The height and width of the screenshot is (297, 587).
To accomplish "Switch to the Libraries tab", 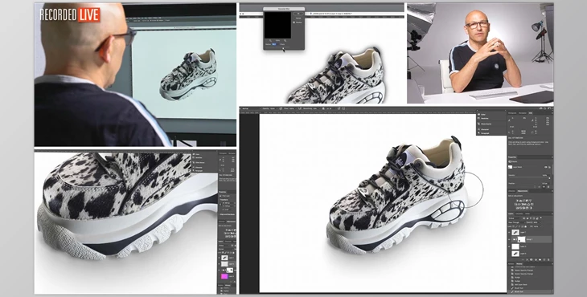I will pyautogui.click(x=511, y=191).
